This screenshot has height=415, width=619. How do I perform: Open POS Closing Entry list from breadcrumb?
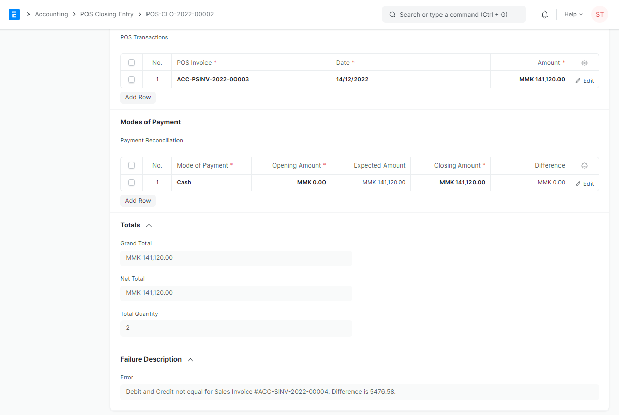click(x=106, y=14)
